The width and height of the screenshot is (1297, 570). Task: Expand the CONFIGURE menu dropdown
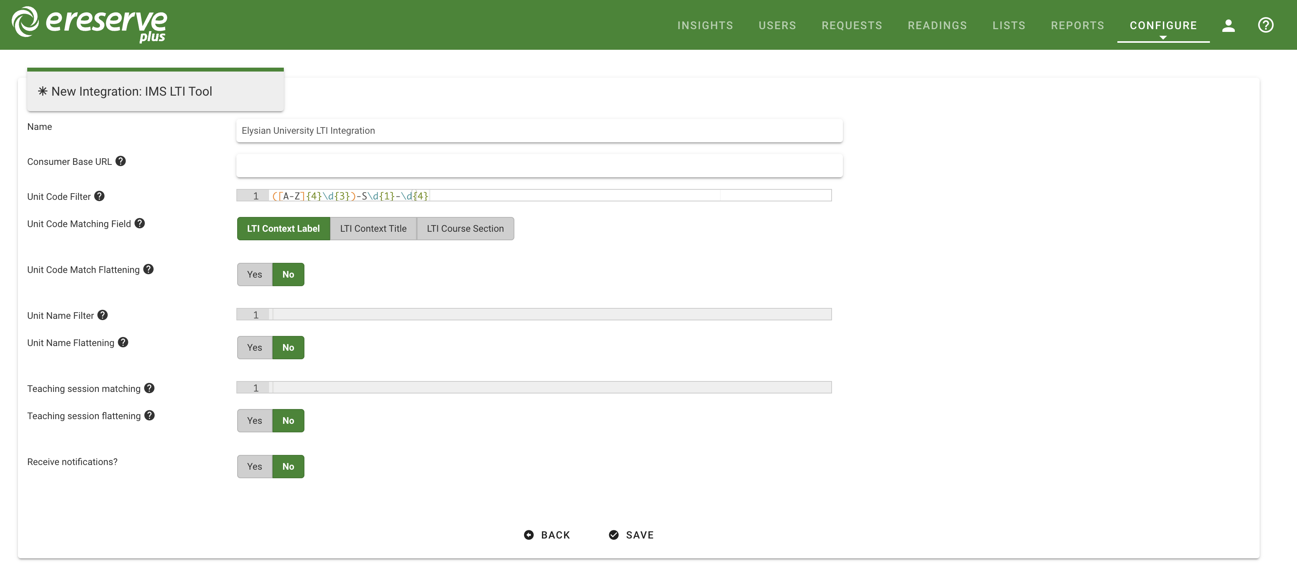[1162, 25]
